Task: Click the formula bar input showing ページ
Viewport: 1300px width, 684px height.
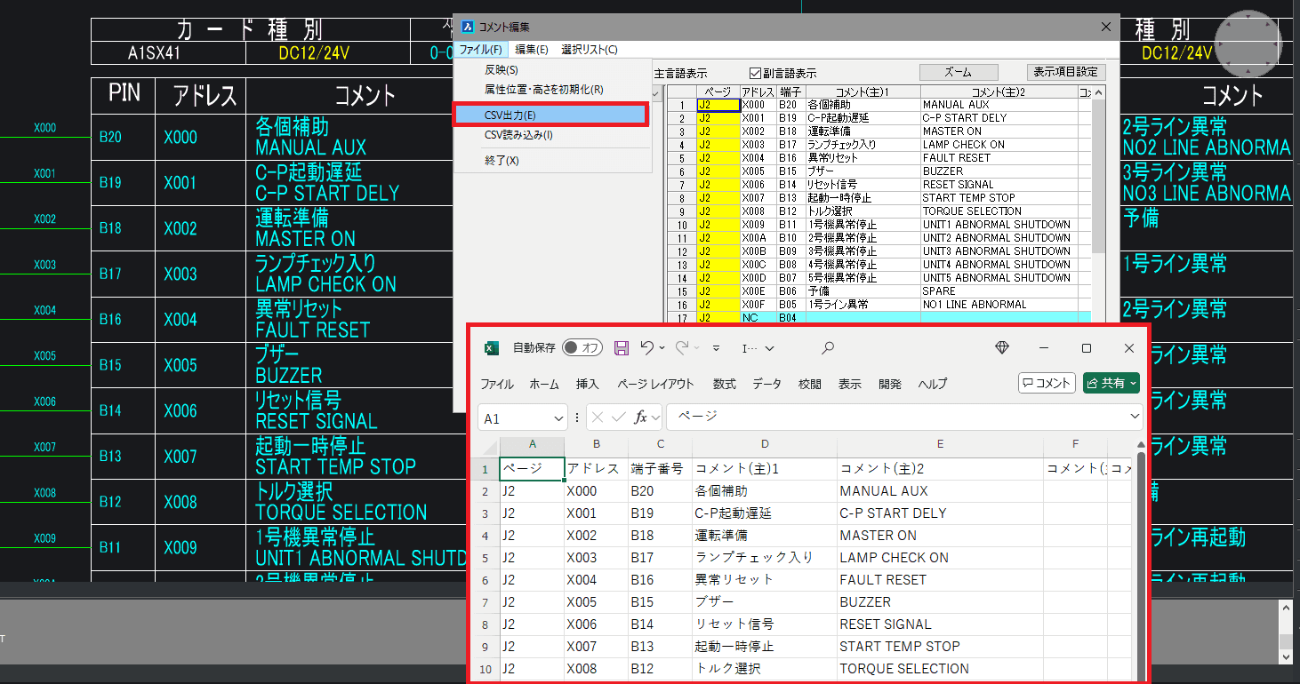Action: pyautogui.click(x=898, y=417)
